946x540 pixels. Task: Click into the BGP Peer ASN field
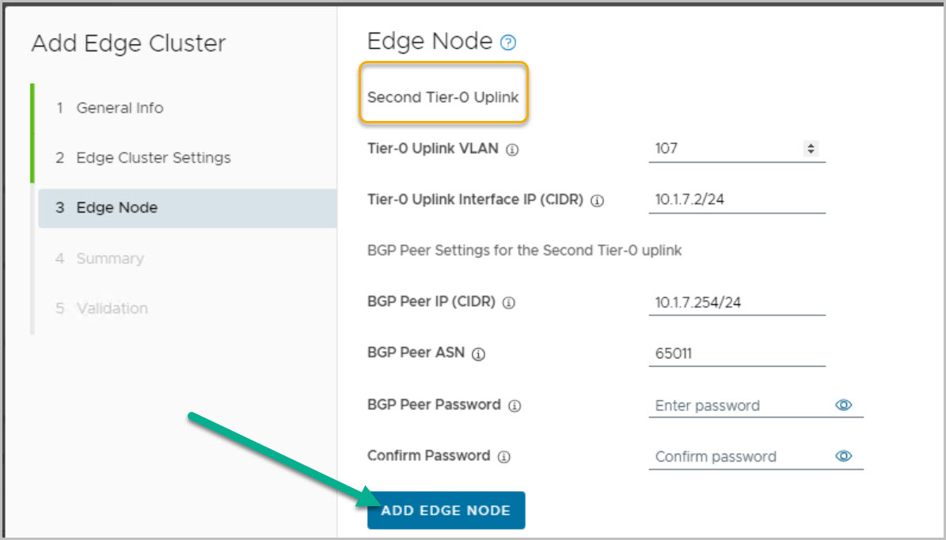(736, 353)
